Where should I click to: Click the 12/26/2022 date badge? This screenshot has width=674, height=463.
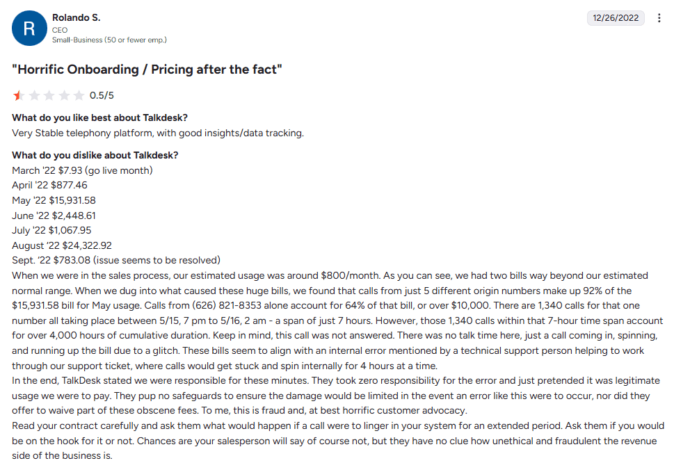click(x=616, y=18)
